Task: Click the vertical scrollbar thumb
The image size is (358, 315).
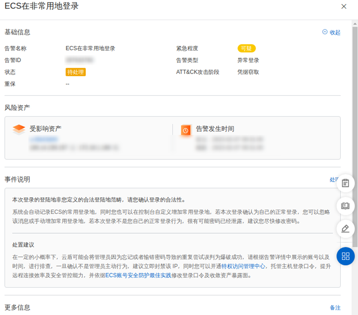Action: pos(355,137)
